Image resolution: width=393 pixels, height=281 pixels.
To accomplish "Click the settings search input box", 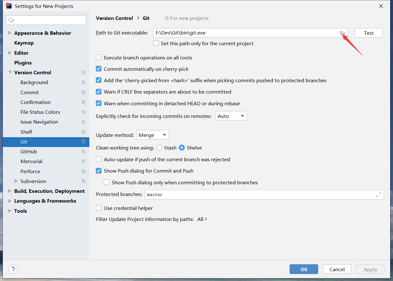I will [46, 20].
